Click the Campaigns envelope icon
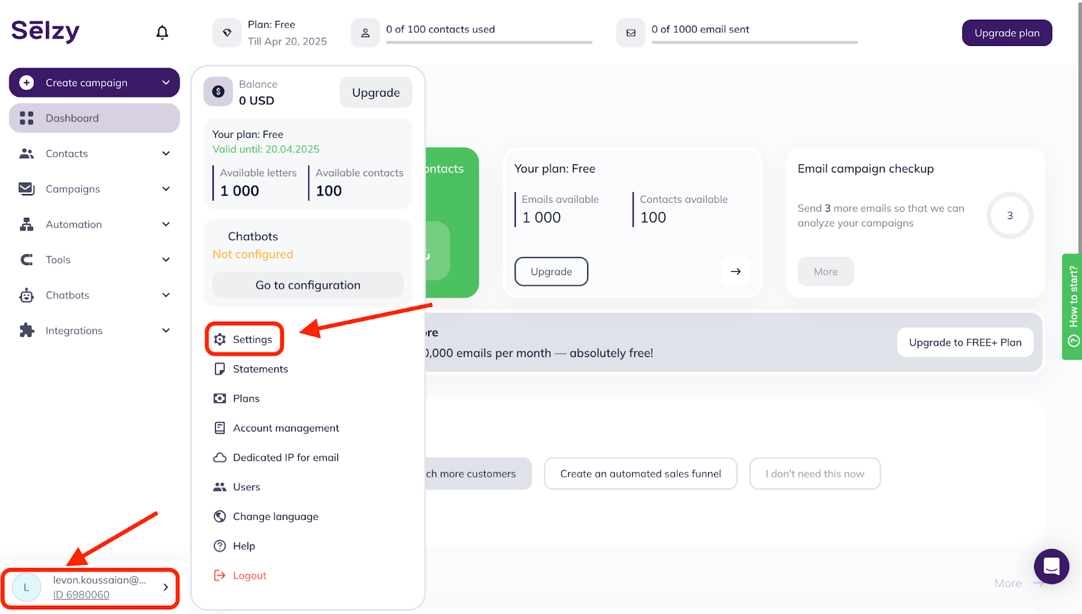1082x614 pixels. [x=26, y=189]
